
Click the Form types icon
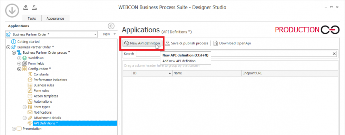30,107
